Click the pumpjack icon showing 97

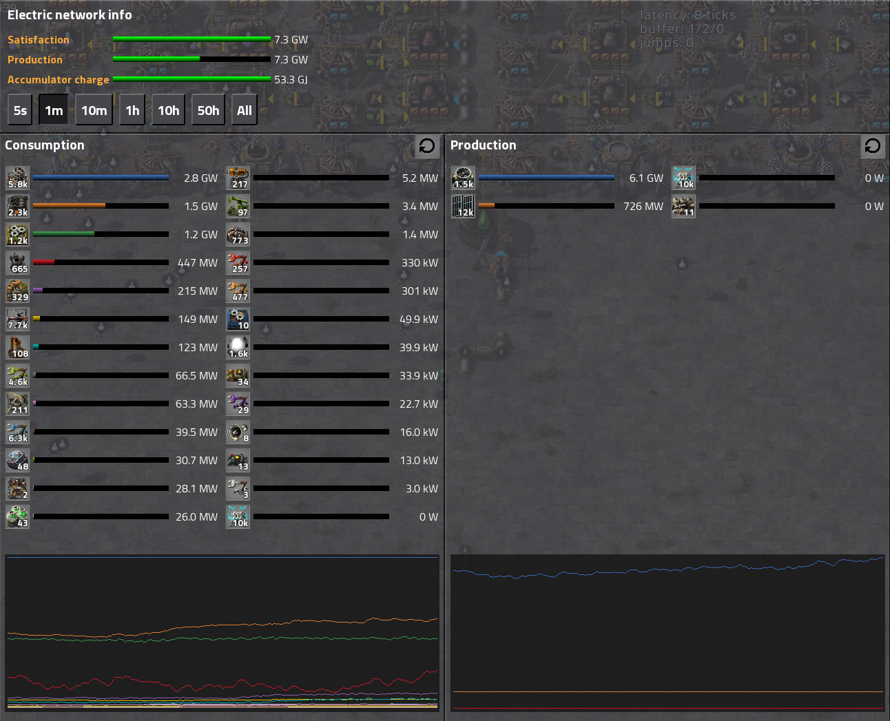click(238, 206)
